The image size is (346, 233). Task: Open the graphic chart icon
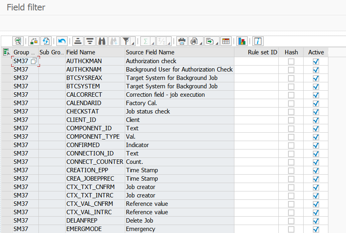[242, 41]
